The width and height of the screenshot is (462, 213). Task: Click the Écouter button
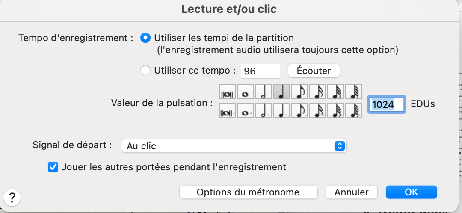click(314, 71)
